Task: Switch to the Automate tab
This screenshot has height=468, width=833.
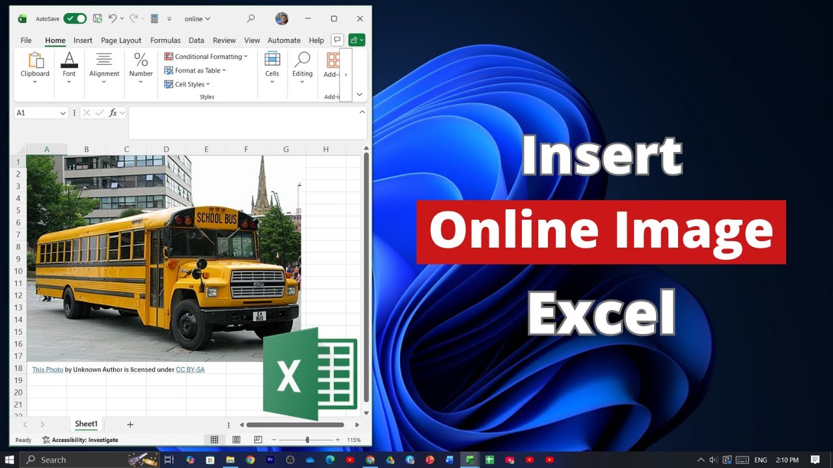Action: tap(284, 40)
